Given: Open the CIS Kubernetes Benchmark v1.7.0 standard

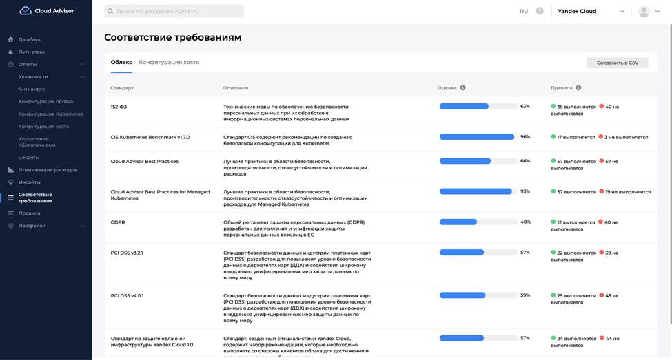Looking at the screenshot, I should 150,137.
